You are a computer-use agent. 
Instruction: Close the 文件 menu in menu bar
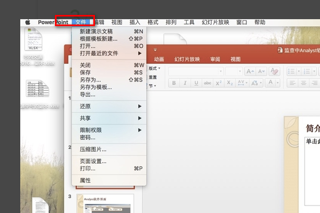pyautogui.click(x=81, y=22)
